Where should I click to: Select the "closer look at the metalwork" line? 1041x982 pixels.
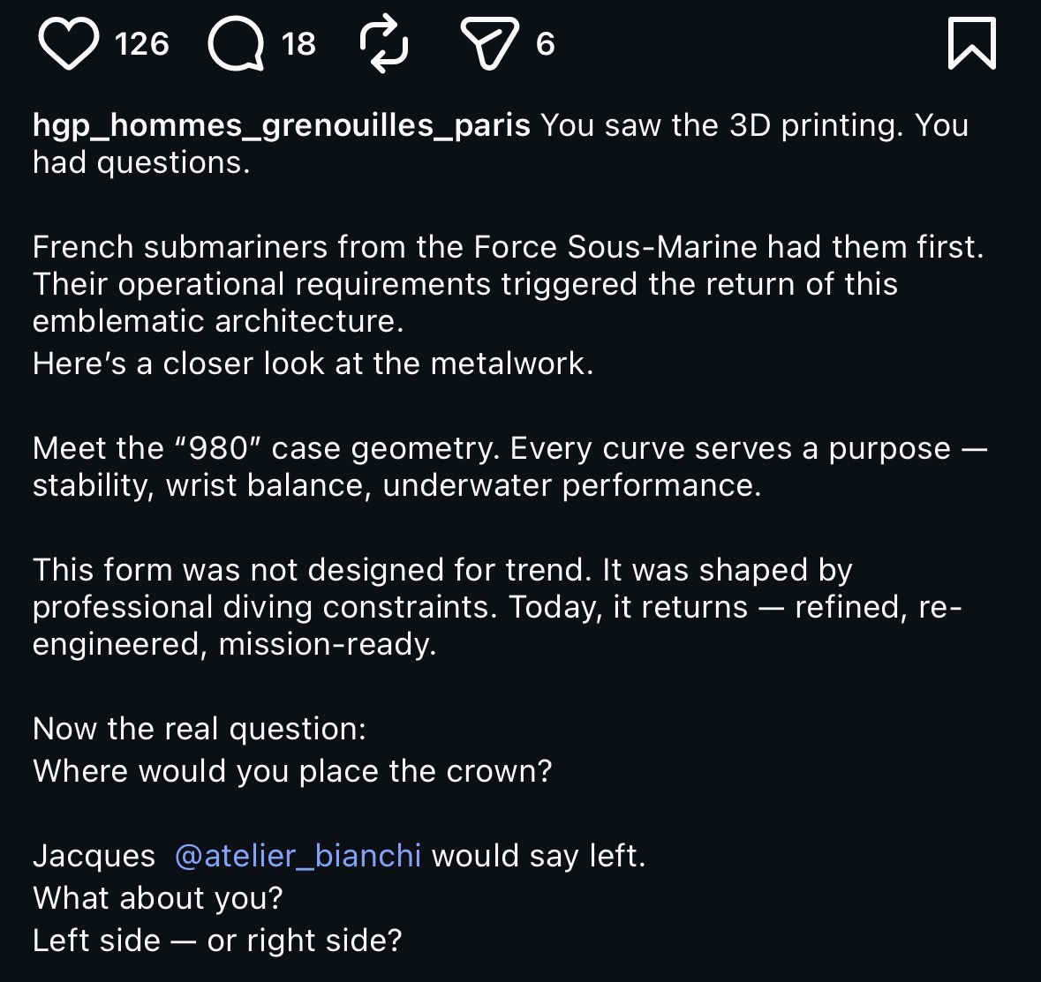[x=313, y=364]
